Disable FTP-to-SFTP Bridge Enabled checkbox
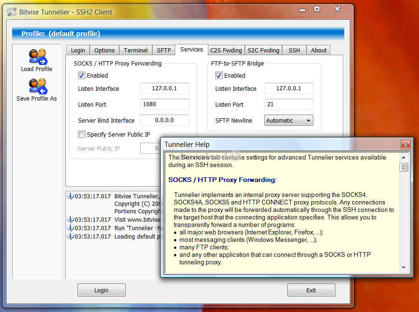Viewport: 419px width, 312px height. point(219,75)
